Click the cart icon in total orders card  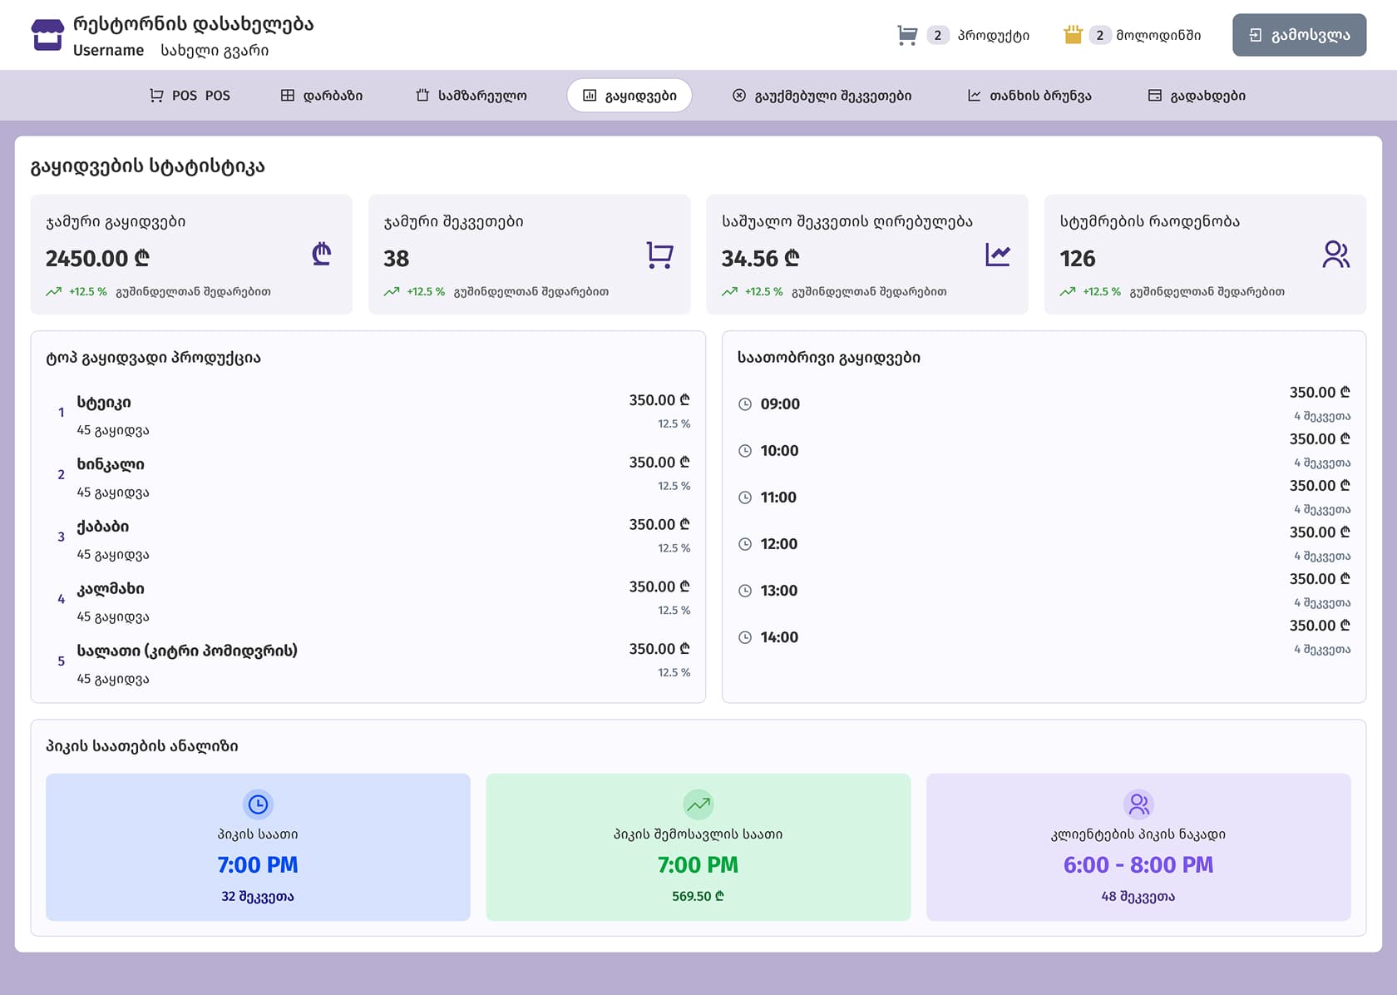tap(659, 255)
